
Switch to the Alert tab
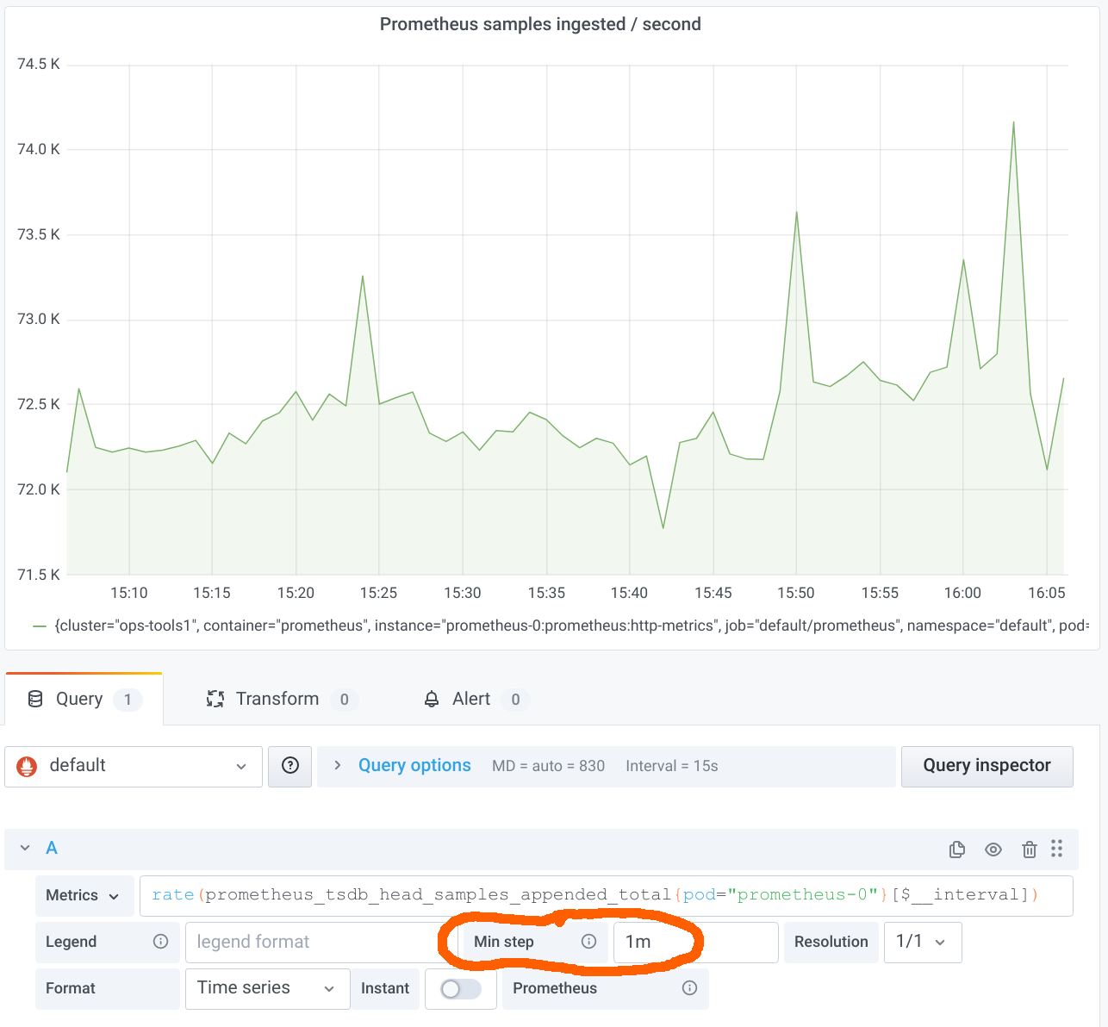[472, 699]
